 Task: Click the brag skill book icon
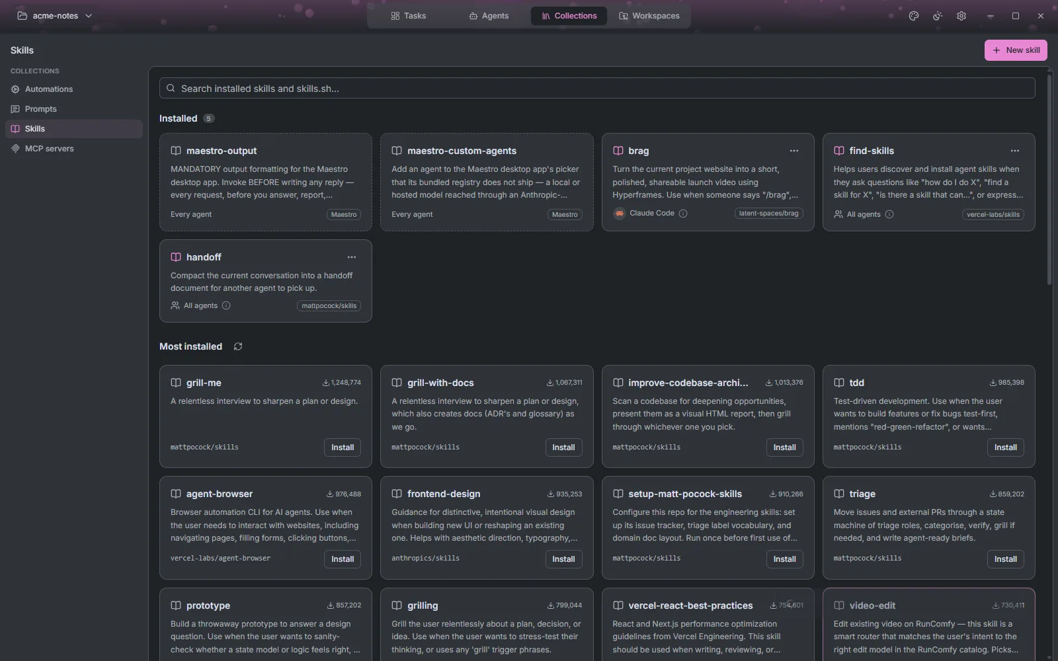point(618,151)
